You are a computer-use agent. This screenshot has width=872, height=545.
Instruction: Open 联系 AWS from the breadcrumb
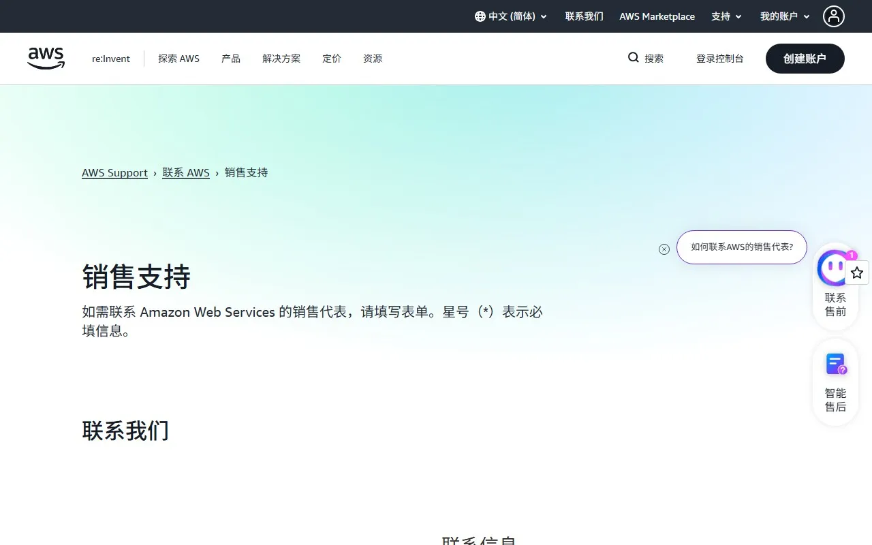(x=186, y=172)
